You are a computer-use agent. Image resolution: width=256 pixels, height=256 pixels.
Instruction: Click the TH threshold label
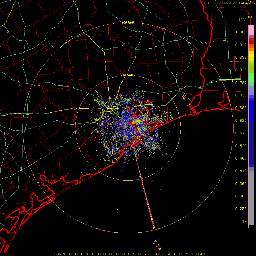click(x=244, y=222)
